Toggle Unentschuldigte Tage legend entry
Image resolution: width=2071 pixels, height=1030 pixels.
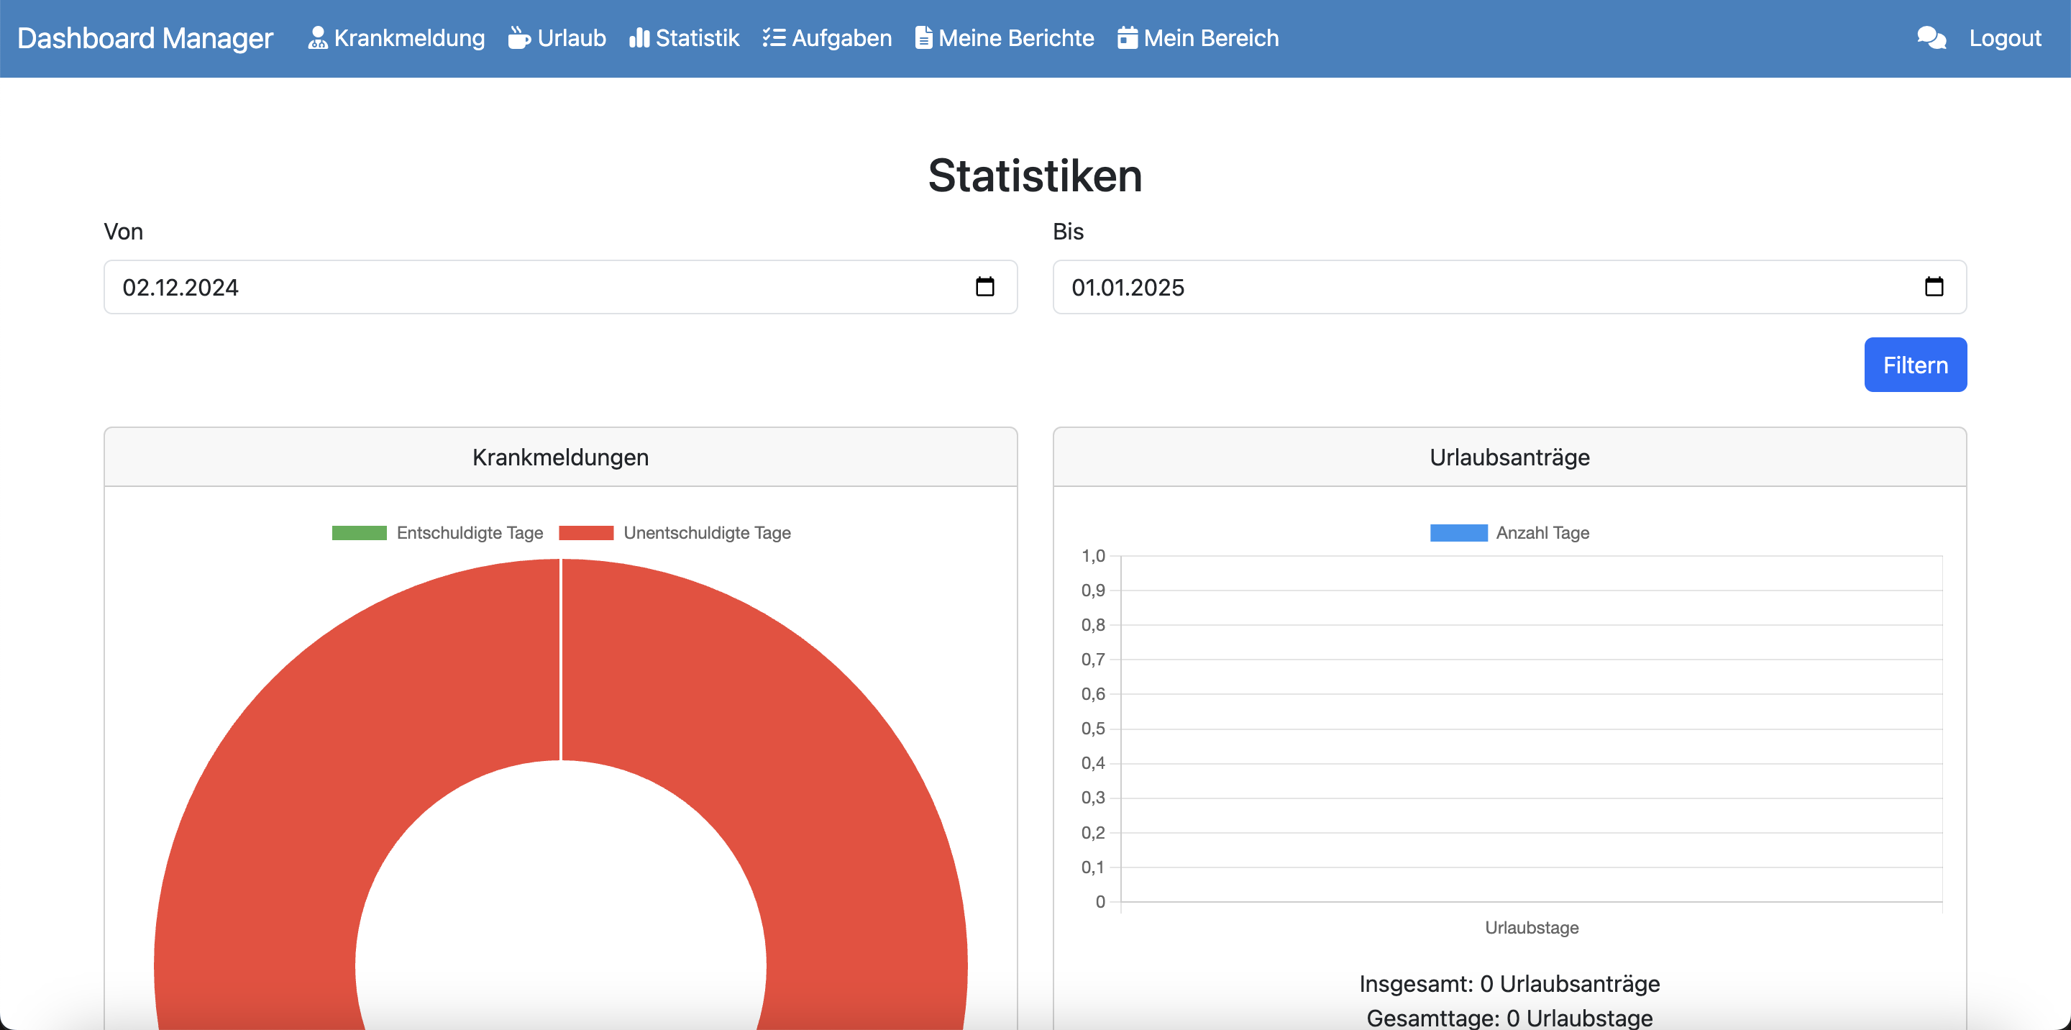[675, 532]
